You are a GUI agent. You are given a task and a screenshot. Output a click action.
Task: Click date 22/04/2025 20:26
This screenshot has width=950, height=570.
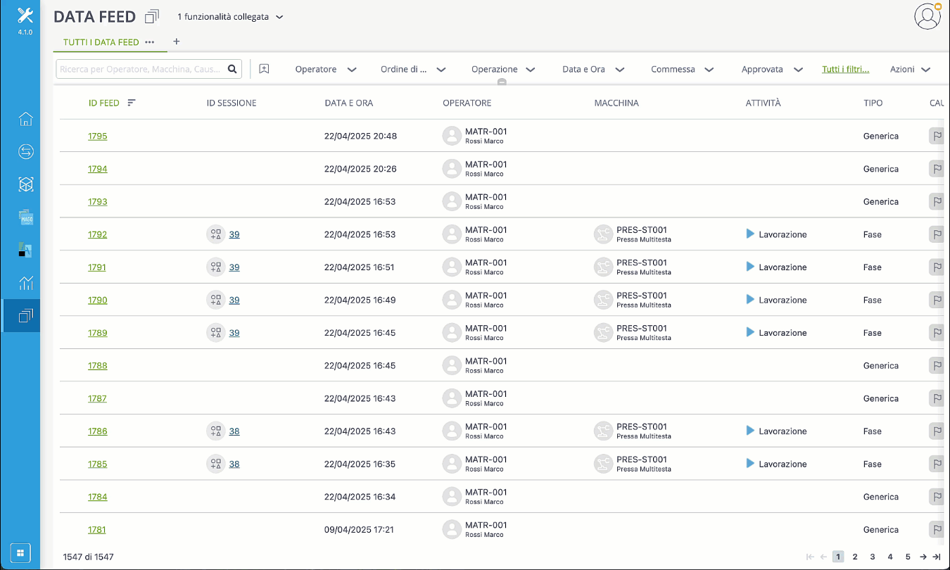[360, 169]
